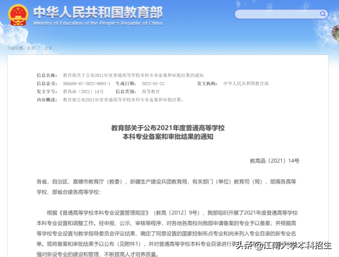Select the 发文字号 label
Viewport: 339px width, 257px height.
(x=47, y=92)
